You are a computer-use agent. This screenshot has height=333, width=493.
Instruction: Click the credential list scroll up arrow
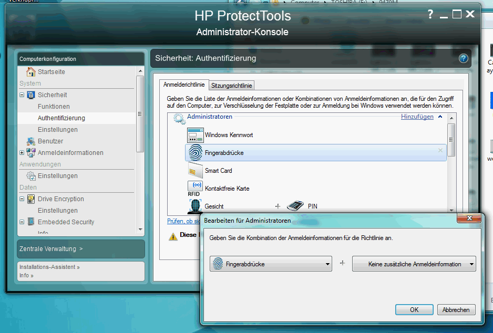pyautogui.click(x=451, y=118)
